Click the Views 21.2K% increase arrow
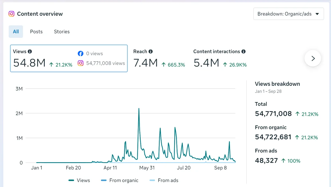 pos(51,65)
